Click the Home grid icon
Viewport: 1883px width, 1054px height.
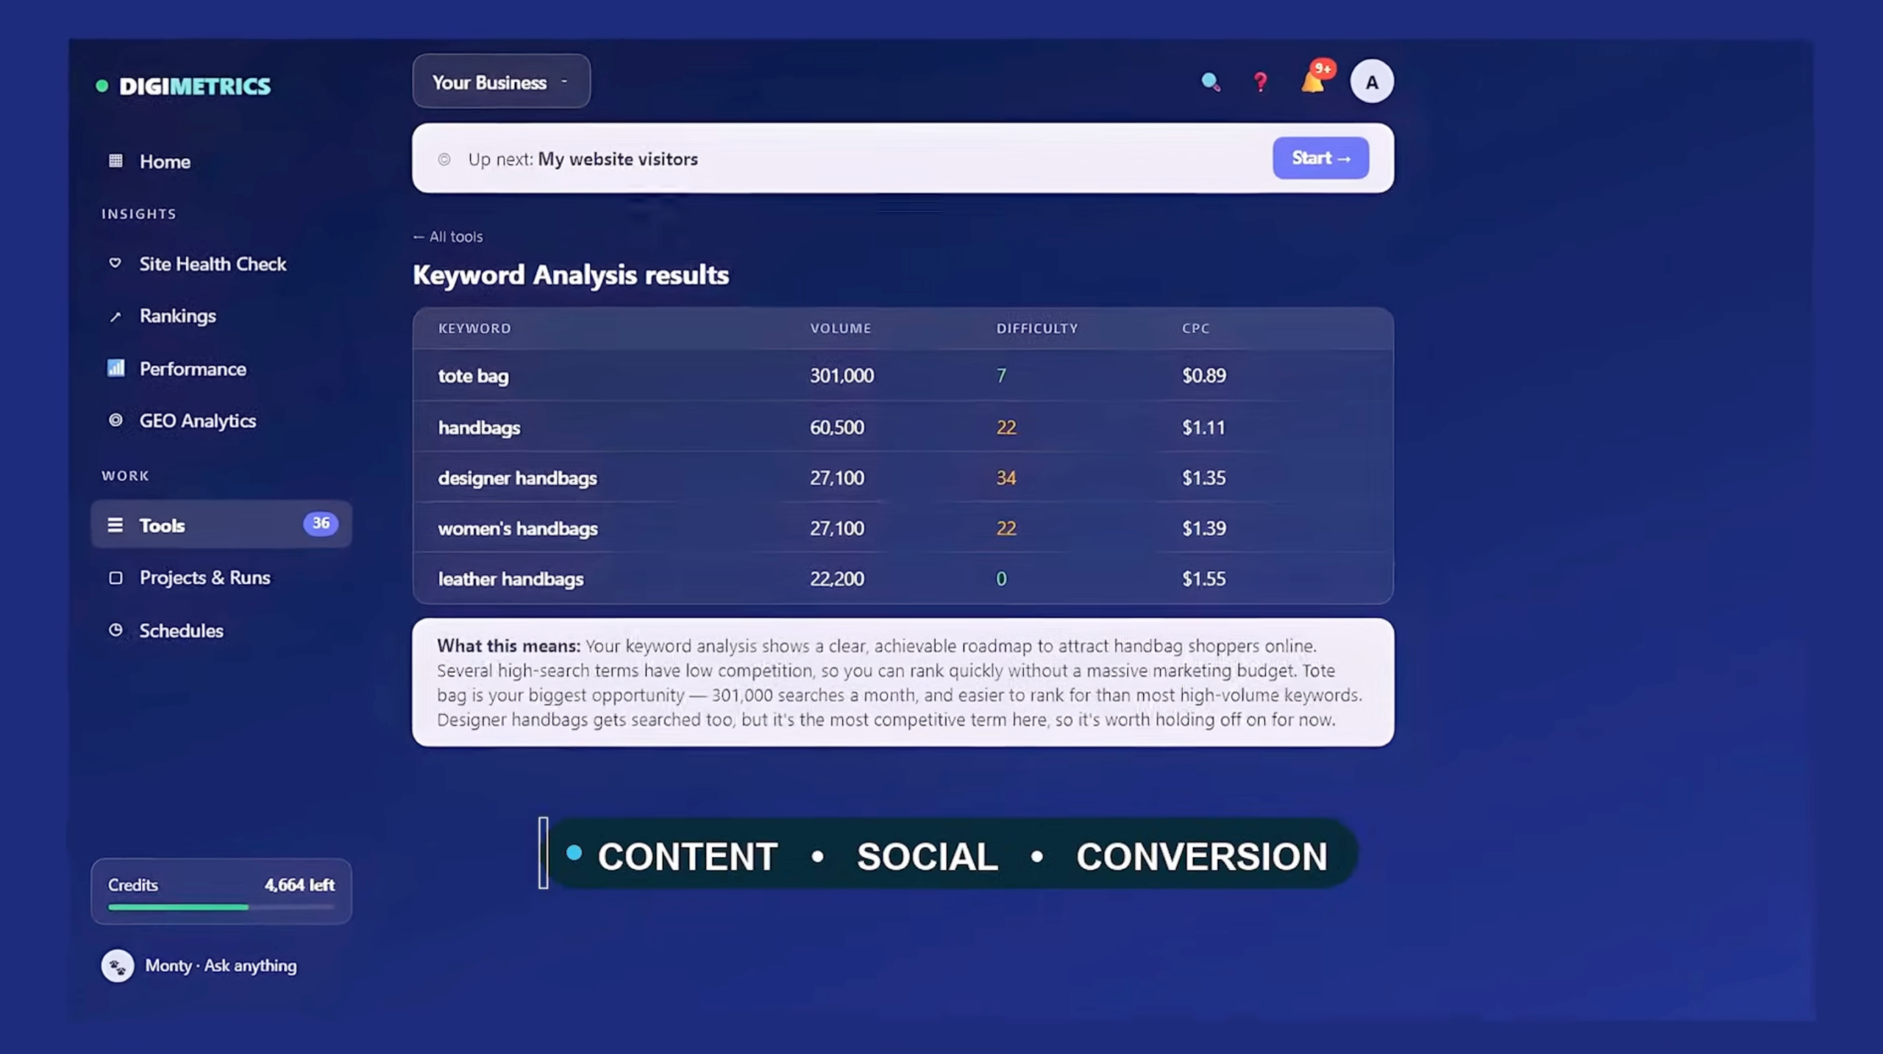point(115,160)
